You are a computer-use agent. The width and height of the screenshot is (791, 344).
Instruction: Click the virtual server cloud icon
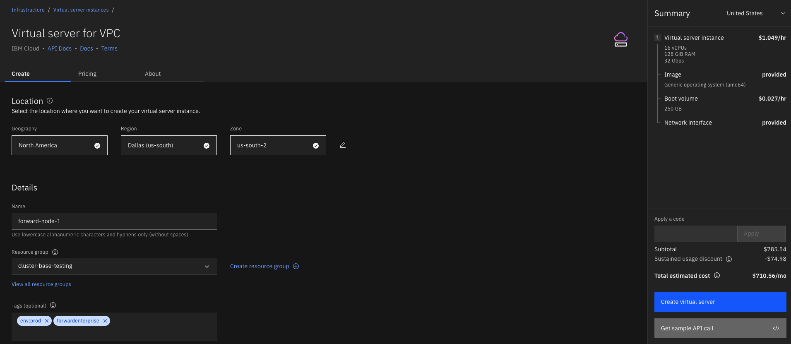click(620, 40)
